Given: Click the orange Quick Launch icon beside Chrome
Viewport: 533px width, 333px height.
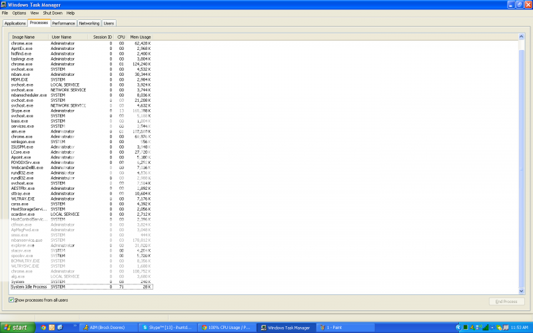Looking at the screenshot, I should (x=52, y=328).
